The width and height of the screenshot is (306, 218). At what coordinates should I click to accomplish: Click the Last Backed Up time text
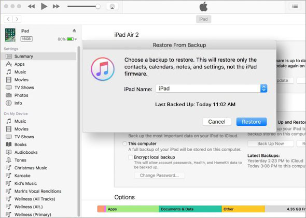pyautogui.click(x=195, y=105)
